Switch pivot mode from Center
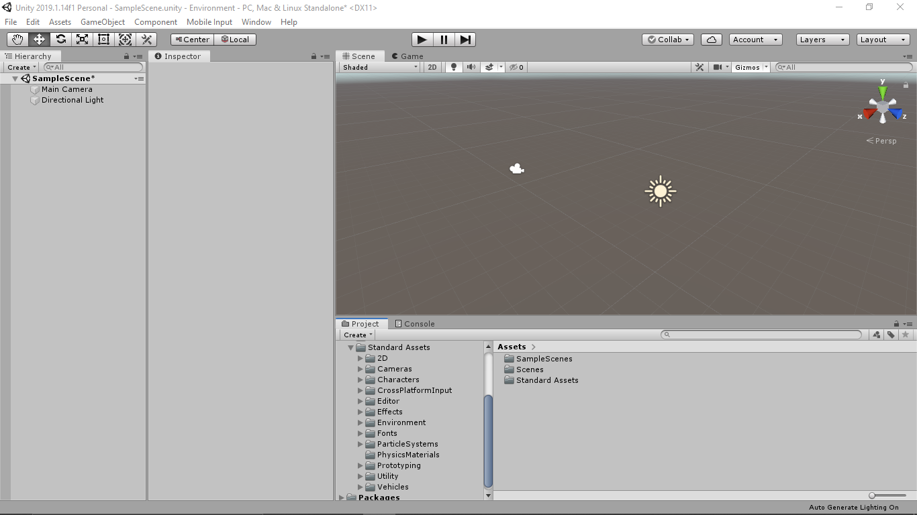 coord(191,39)
